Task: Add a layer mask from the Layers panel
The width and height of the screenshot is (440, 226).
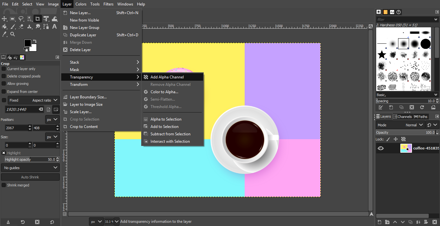Action: pyautogui.click(x=426, y=222)
